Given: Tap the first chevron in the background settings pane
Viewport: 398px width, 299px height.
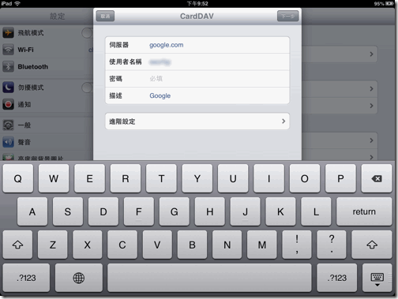Looking at the screenshot, I should click(371, 54).
